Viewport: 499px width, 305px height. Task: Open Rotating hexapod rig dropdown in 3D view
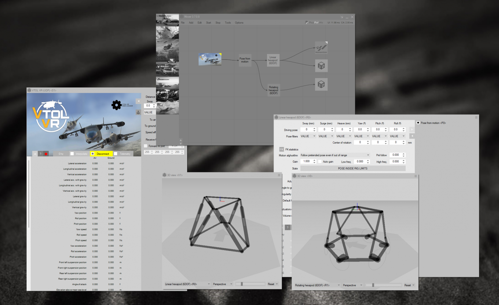coord(317,285)
